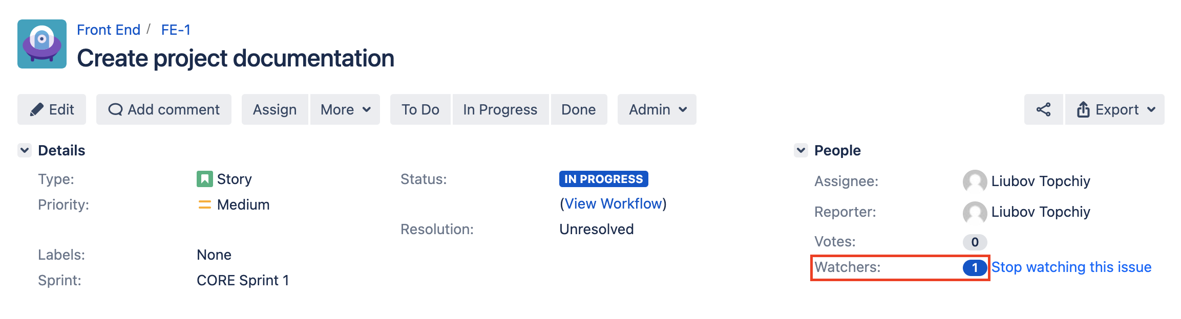Open the View Workflow link

(614, 203)
